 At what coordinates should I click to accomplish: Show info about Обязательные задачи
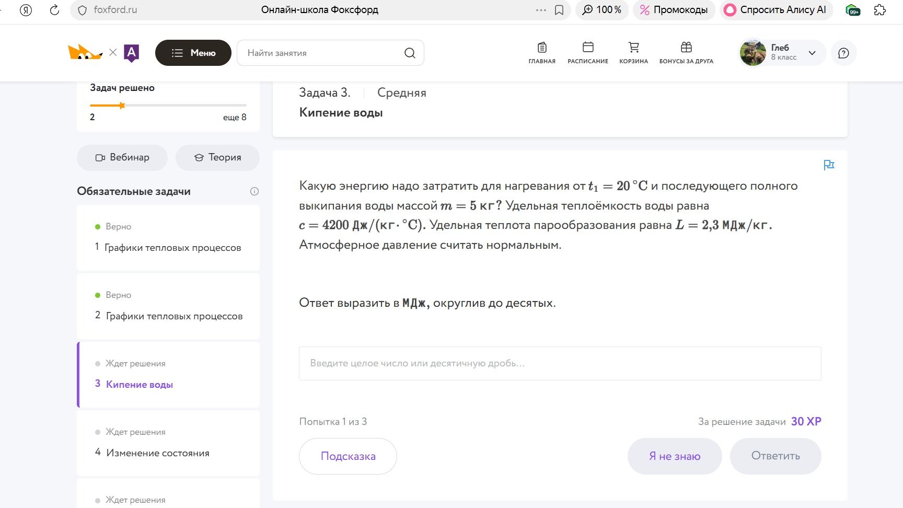click(x=254, y=191)
